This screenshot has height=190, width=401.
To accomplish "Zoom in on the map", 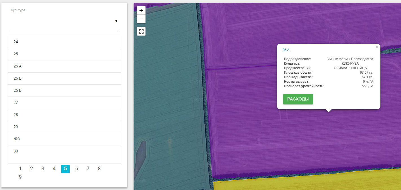I will pyautogui.click(x=141, y=10).
